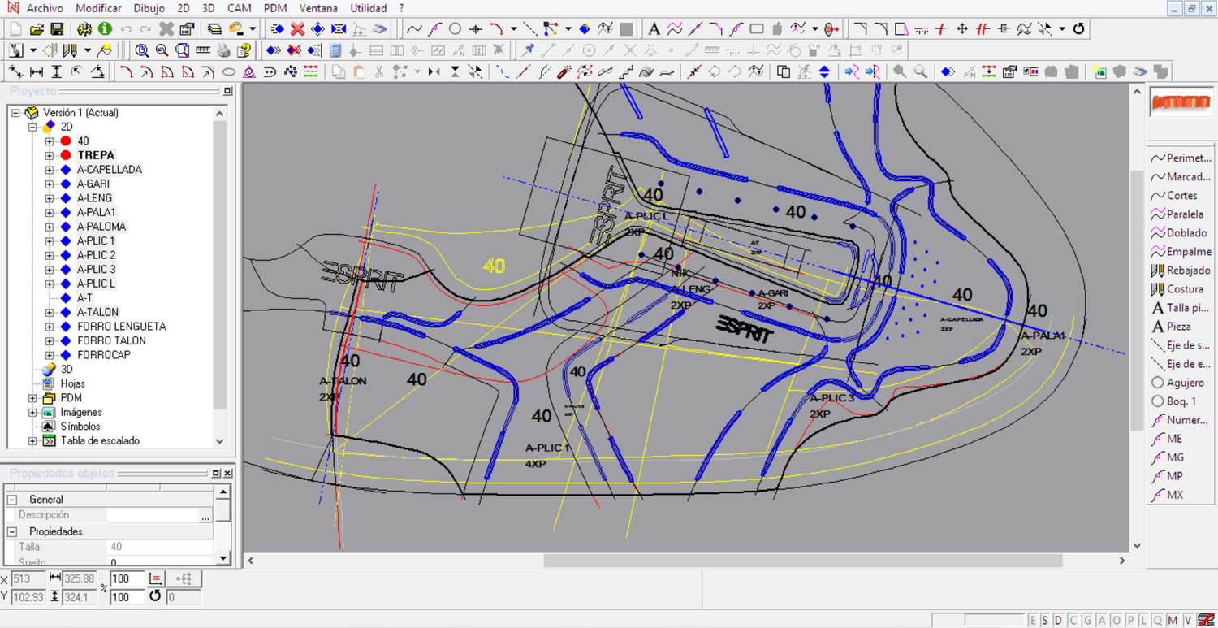This screenshot has width=1218, height=628.
Task: Click the rotate arrow icon in top toolbar
Action: coord(1078,29)
